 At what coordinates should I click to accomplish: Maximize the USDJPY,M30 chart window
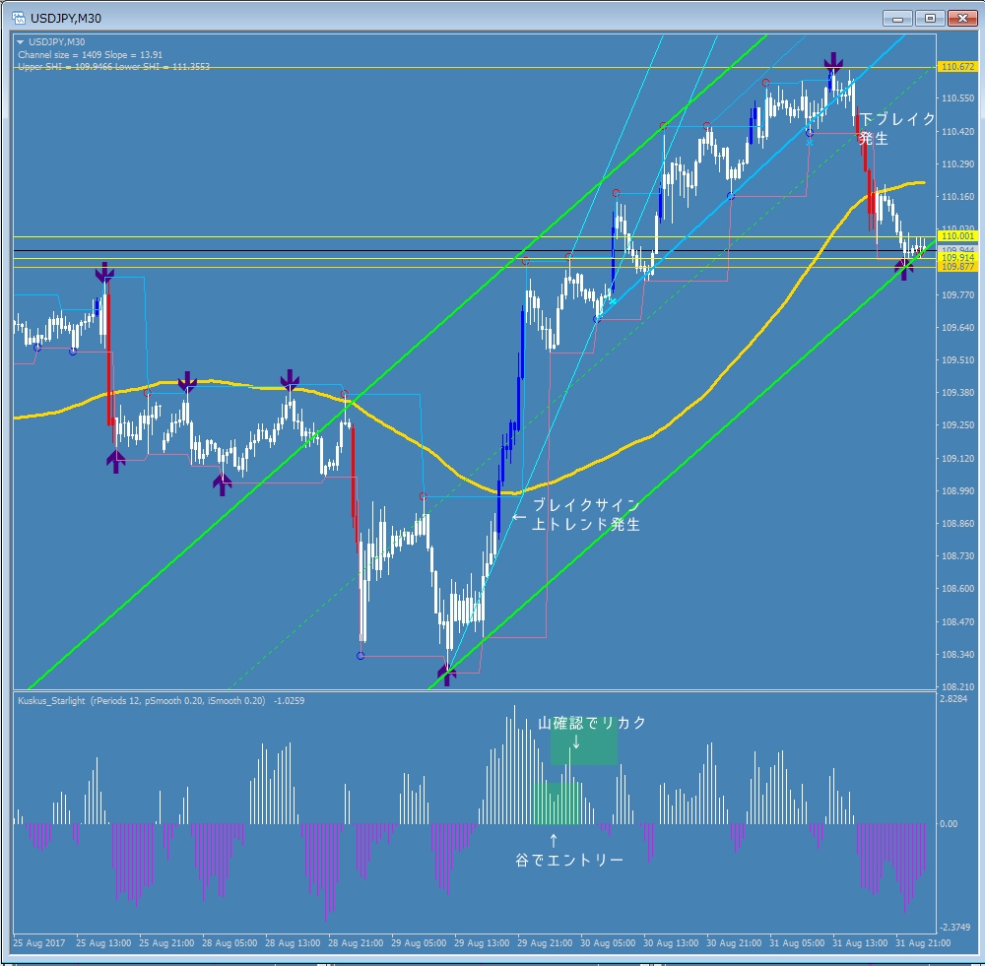929,18
